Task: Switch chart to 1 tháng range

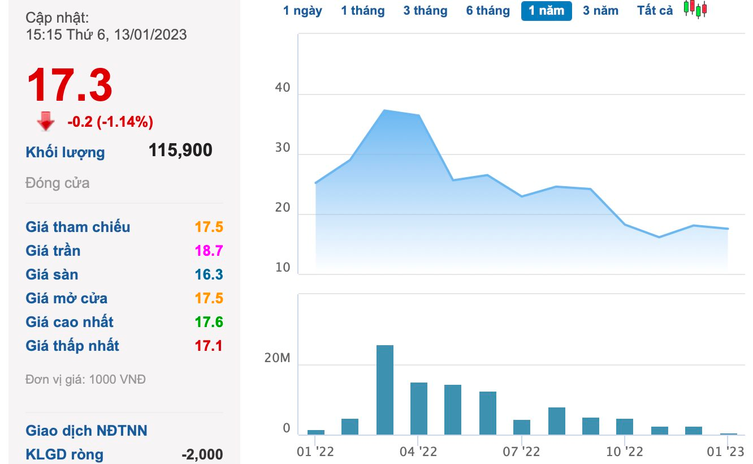Action: coord(362,11)
